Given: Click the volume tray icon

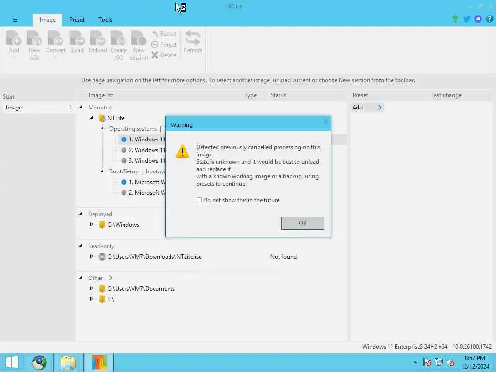Looking at the screenshot, I should tap(450, 362).
